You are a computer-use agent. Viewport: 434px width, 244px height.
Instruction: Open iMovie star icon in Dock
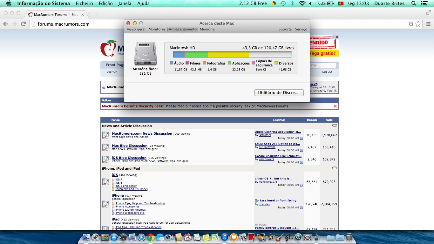click(270, 237)
